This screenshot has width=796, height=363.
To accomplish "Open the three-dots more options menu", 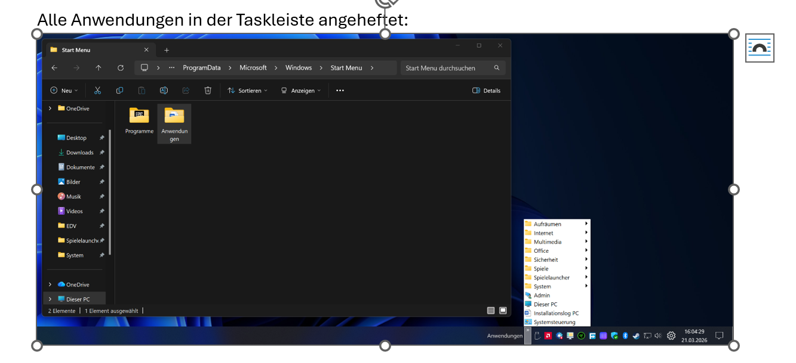I will [x=340, y=91].
